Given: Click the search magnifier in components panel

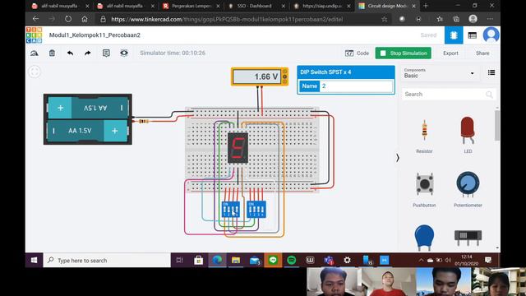Looking at the screenshot, I should point(489,95).
